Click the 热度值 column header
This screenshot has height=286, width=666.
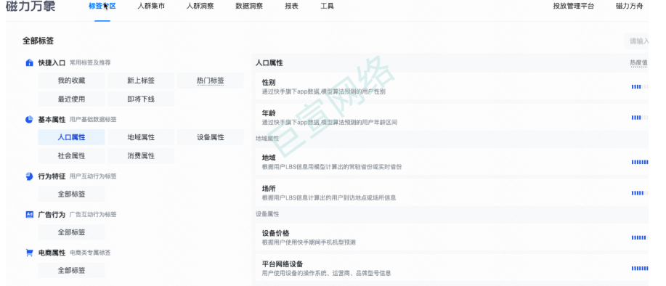pyautogui.click(x=638, y=63)
